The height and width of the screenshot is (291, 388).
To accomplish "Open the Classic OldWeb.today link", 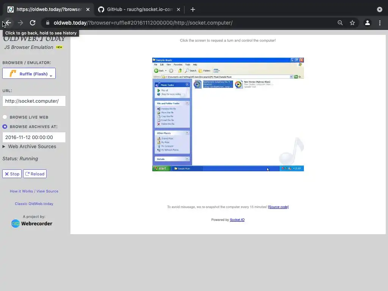I will coord(34,203).
